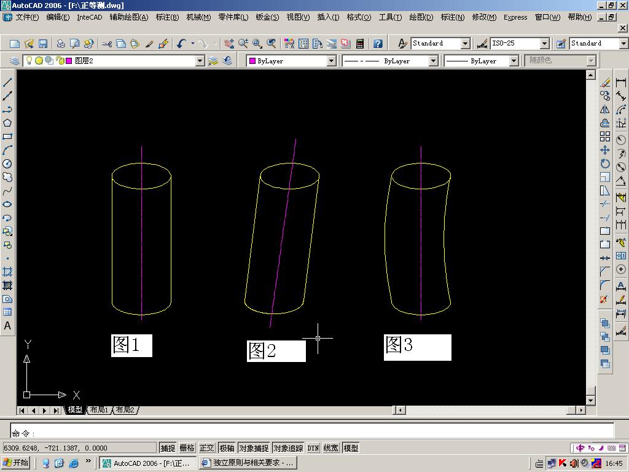
Task: Open the InteCAD menu
Action: [90, 17]
